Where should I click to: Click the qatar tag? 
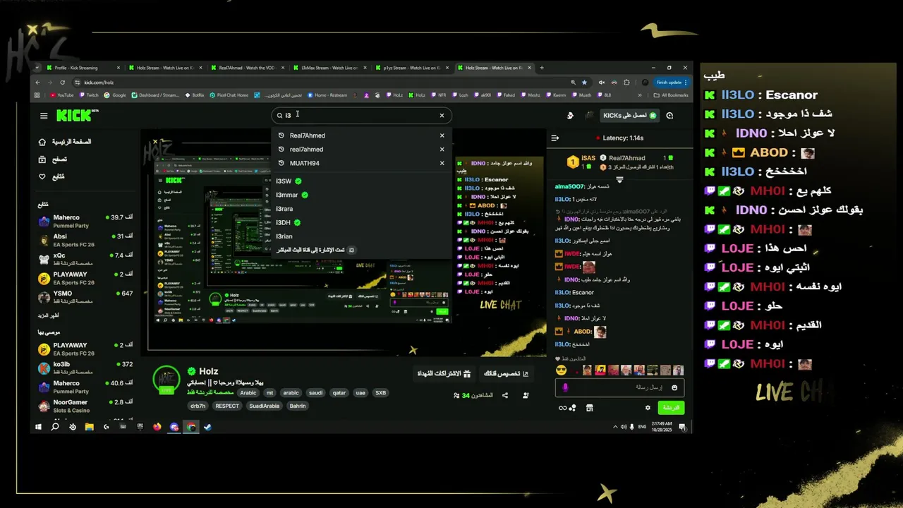339,393
